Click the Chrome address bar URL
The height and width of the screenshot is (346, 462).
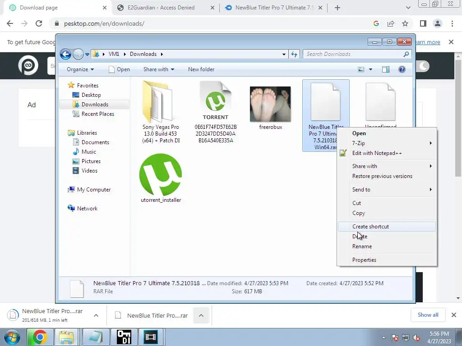[x=104, y=24]
